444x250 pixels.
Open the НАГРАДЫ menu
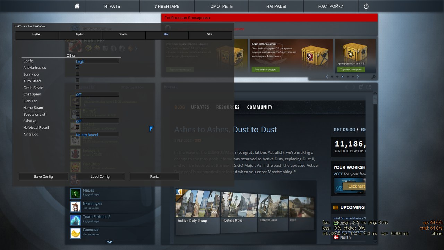pyautogui.click(x=276, y=6)
